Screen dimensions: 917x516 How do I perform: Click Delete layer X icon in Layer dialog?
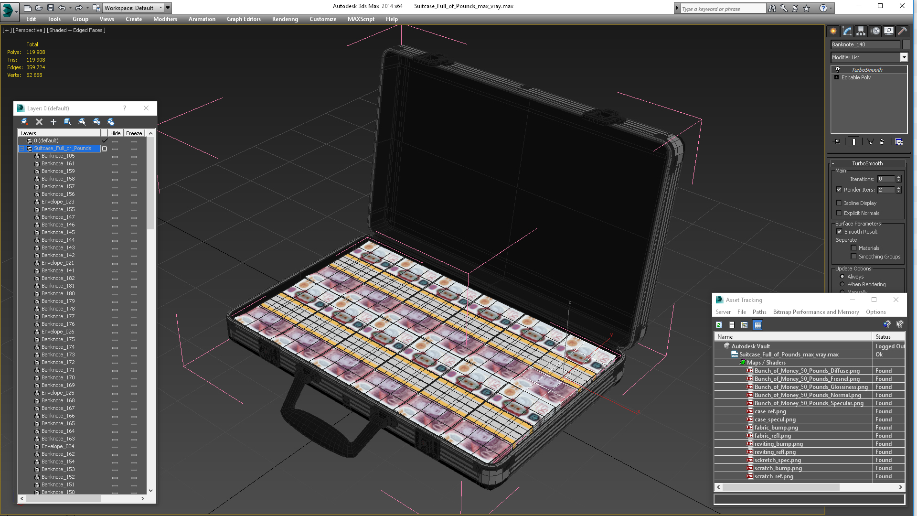pyautogui.click(x=39, y=122)
